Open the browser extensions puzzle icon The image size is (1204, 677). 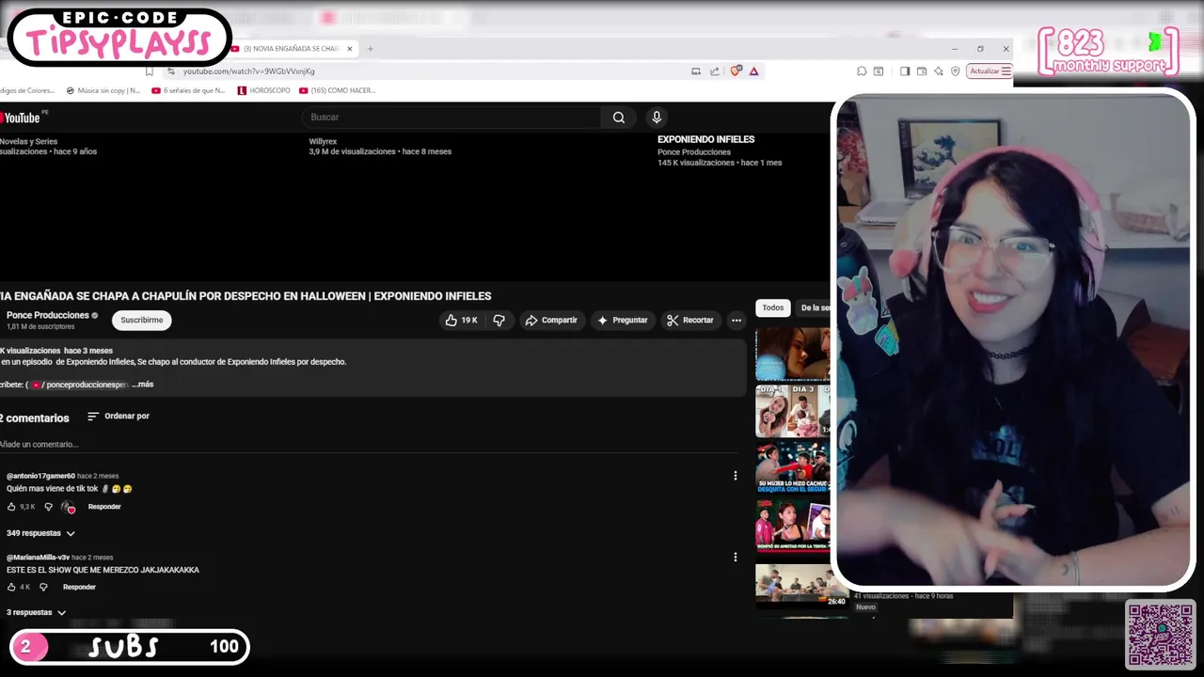click(x=862, y=71)
